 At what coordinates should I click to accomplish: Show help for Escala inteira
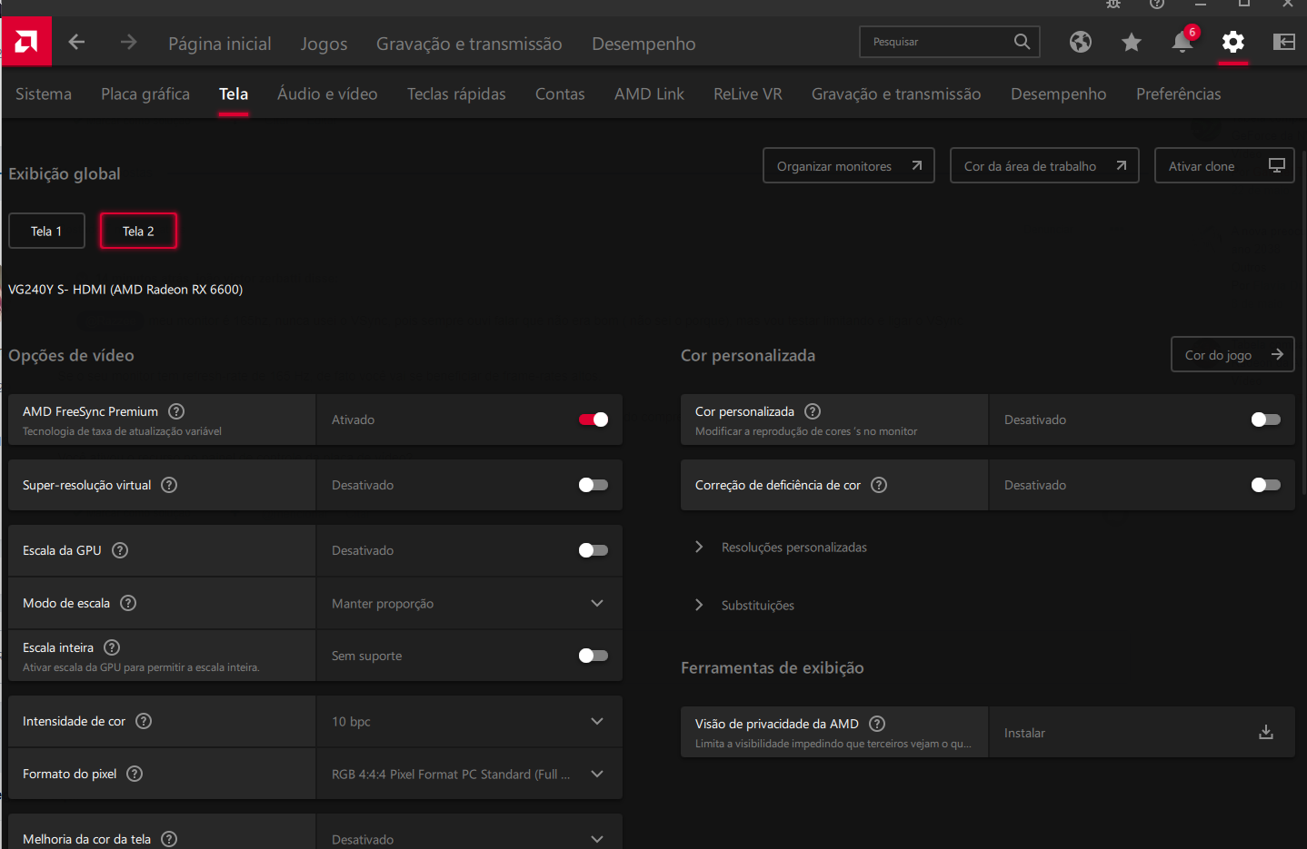click(112, 647)
